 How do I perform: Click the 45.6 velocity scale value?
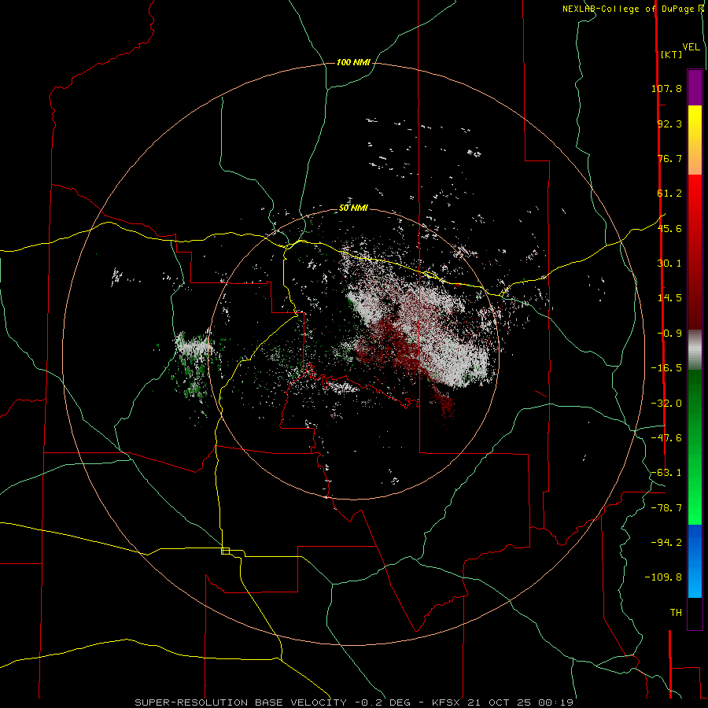click(x=669, y=228)
